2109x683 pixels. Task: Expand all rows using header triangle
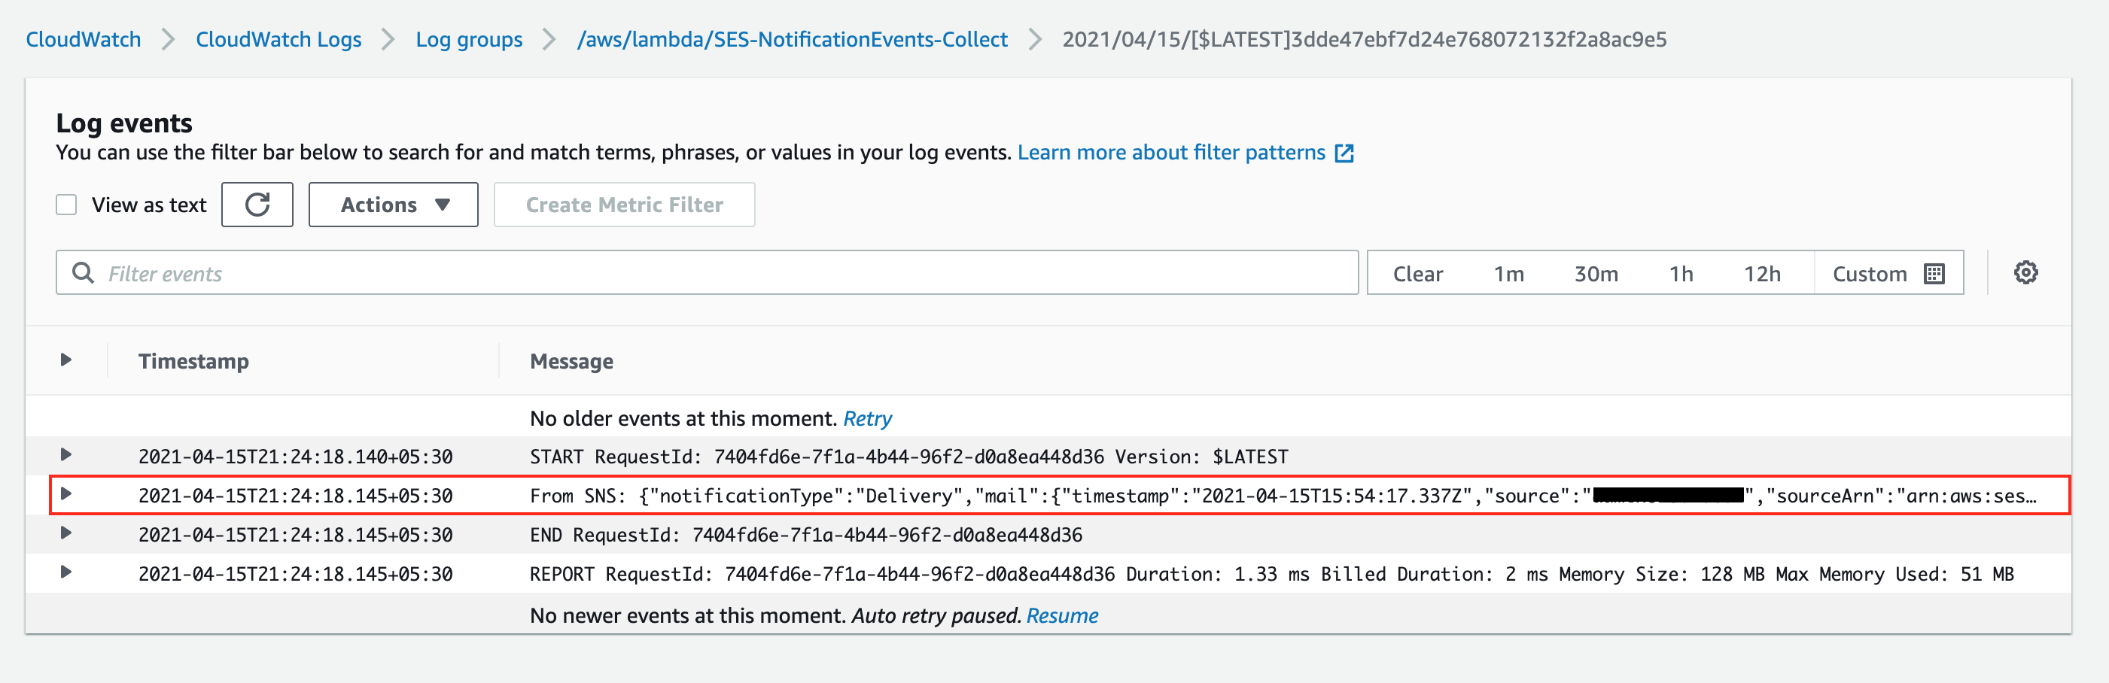[x=66, y=360]
